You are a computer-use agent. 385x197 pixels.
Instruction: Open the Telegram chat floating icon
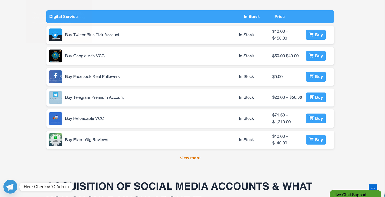point(10,187)
